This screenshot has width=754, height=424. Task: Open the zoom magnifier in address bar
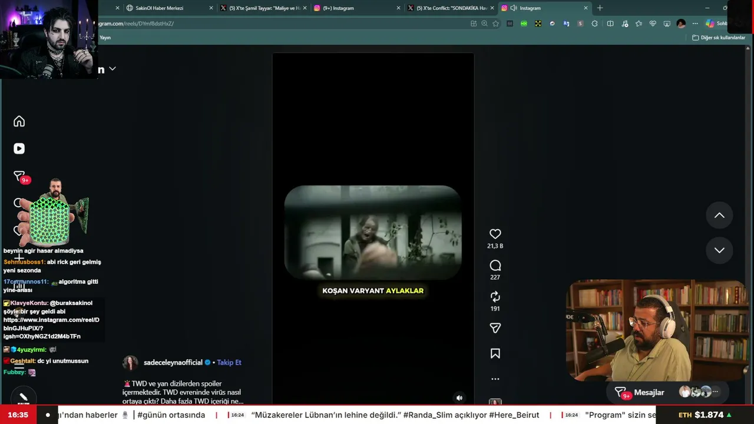pyautogui.click(x=484, y=24)
